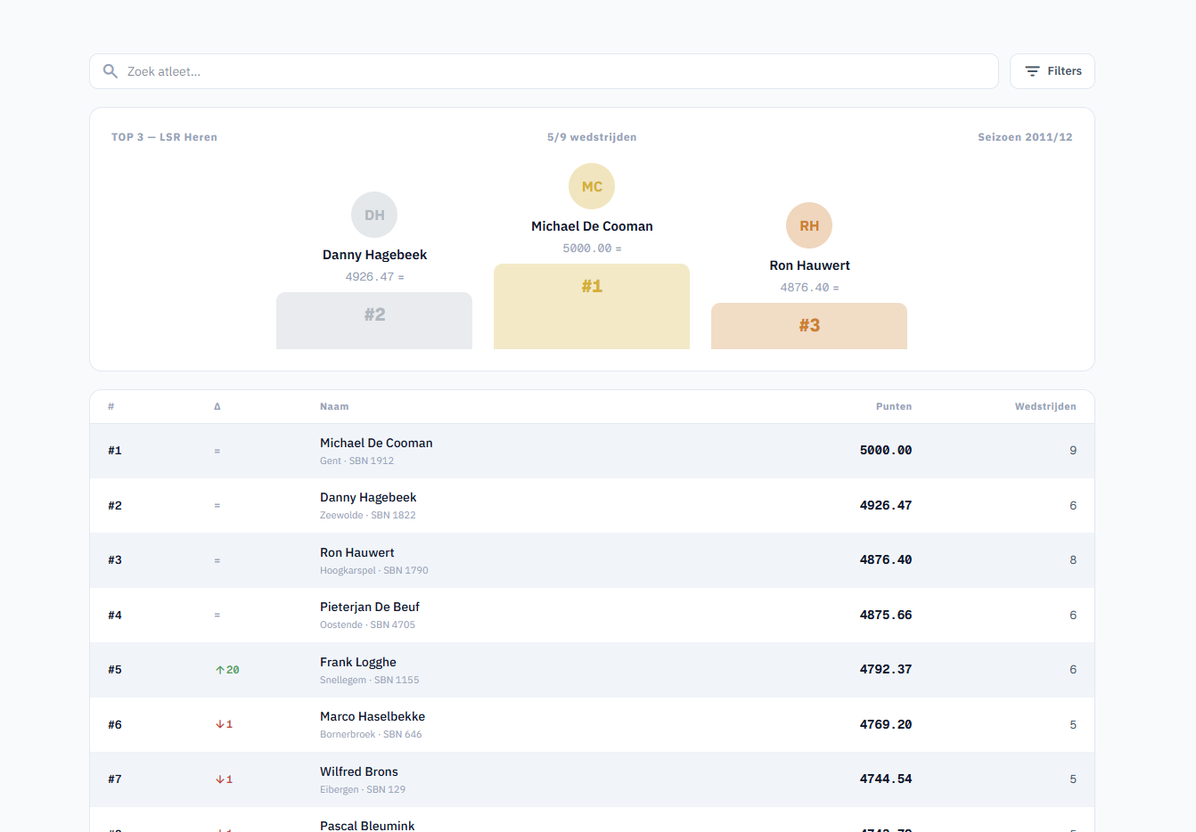Viewport: 1196px width, 832px height.
Task: Click rank #7 cell
Action: coord(115,779)
